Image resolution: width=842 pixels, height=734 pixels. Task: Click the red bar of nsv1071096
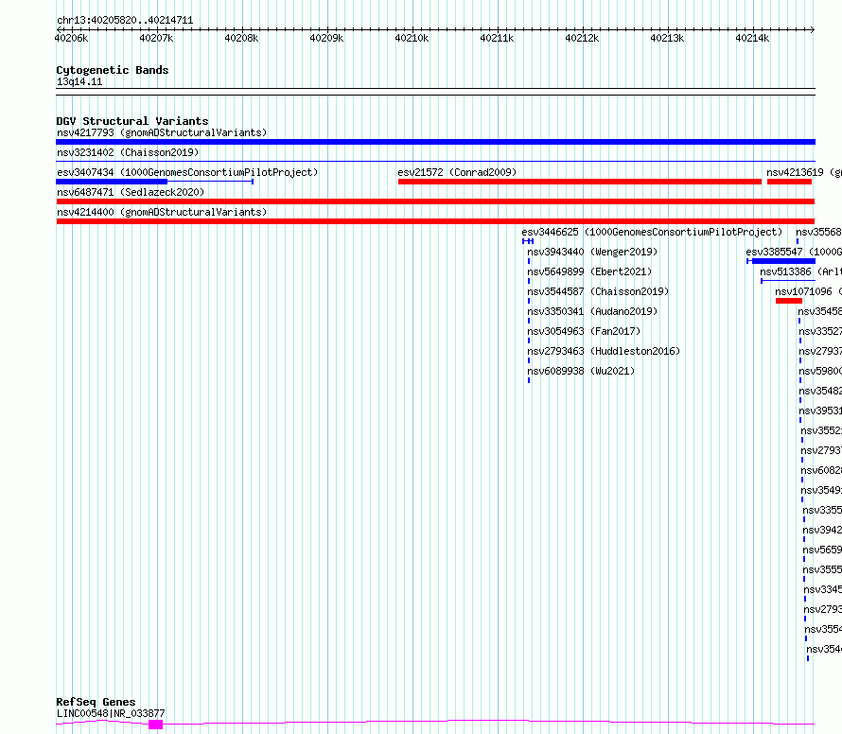click(x=789, y=301)
